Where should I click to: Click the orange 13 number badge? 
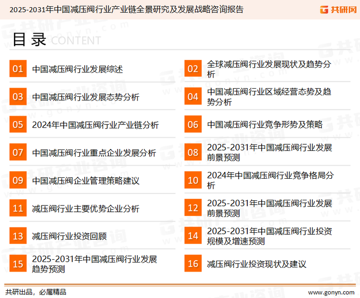18,236
